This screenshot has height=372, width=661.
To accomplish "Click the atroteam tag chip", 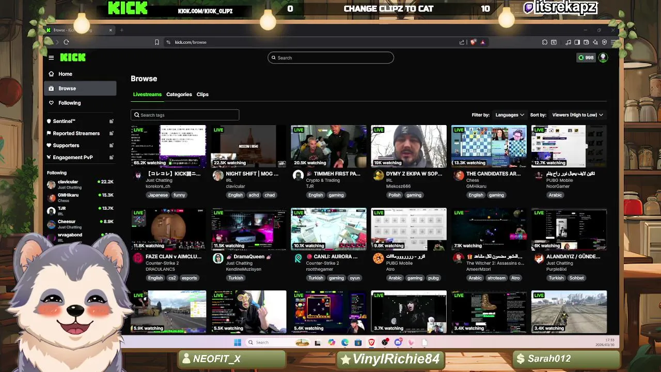I will (496, 278).
